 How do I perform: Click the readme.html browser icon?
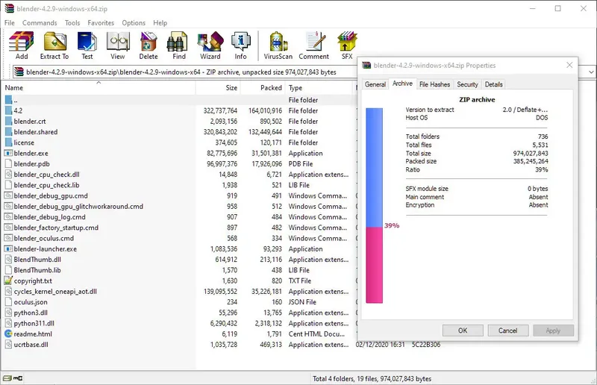pos(8,334)
